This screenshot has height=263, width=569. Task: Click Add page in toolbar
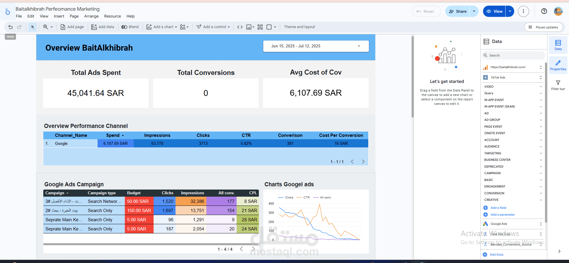tap(72, 27)
